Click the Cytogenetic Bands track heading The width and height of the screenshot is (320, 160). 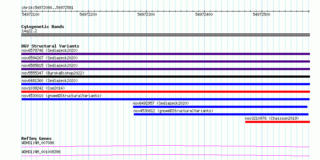pos(43,27)
